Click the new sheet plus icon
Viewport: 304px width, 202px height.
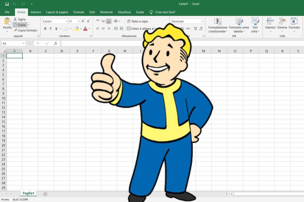pyautogui.click(x=45, y=194)
